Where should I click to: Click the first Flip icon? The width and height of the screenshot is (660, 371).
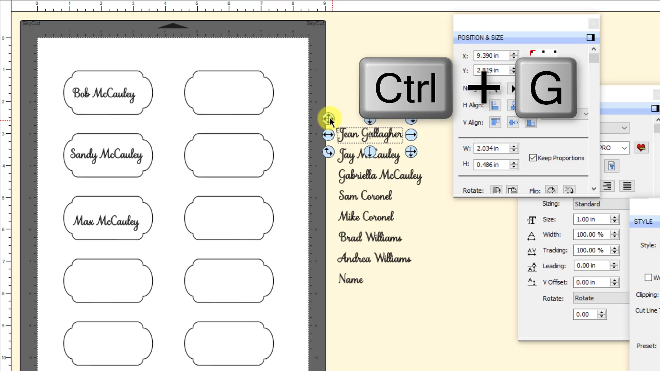(551, 190)
